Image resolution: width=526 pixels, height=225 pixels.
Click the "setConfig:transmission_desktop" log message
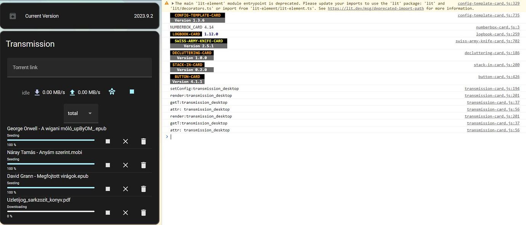pyautogui.click(x=204, y=89)
